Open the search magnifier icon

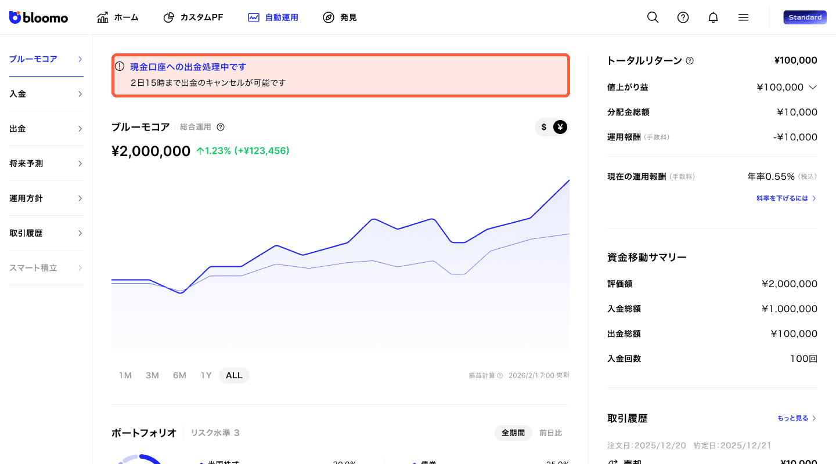coord(653,17)
